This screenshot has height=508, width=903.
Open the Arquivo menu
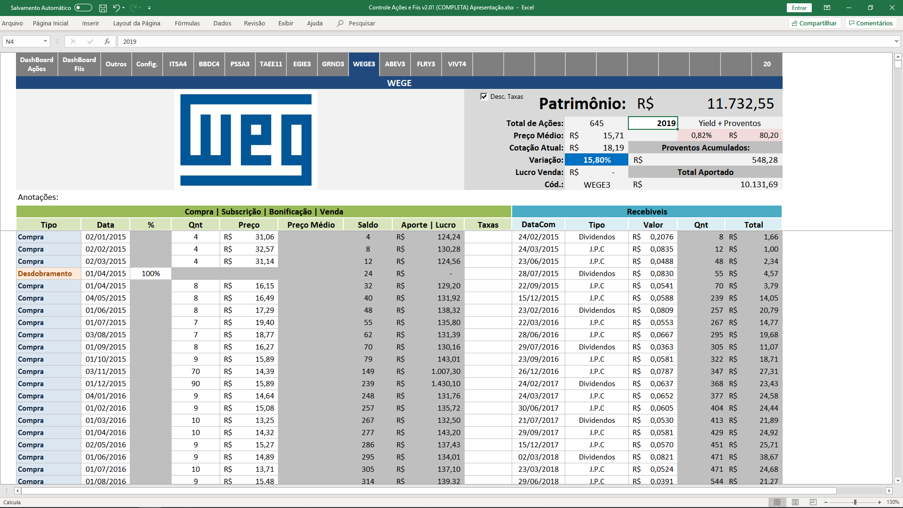point(12,23)
